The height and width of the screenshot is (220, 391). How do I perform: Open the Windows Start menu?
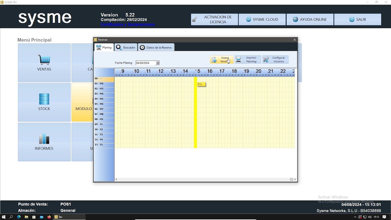coord(4,217)
